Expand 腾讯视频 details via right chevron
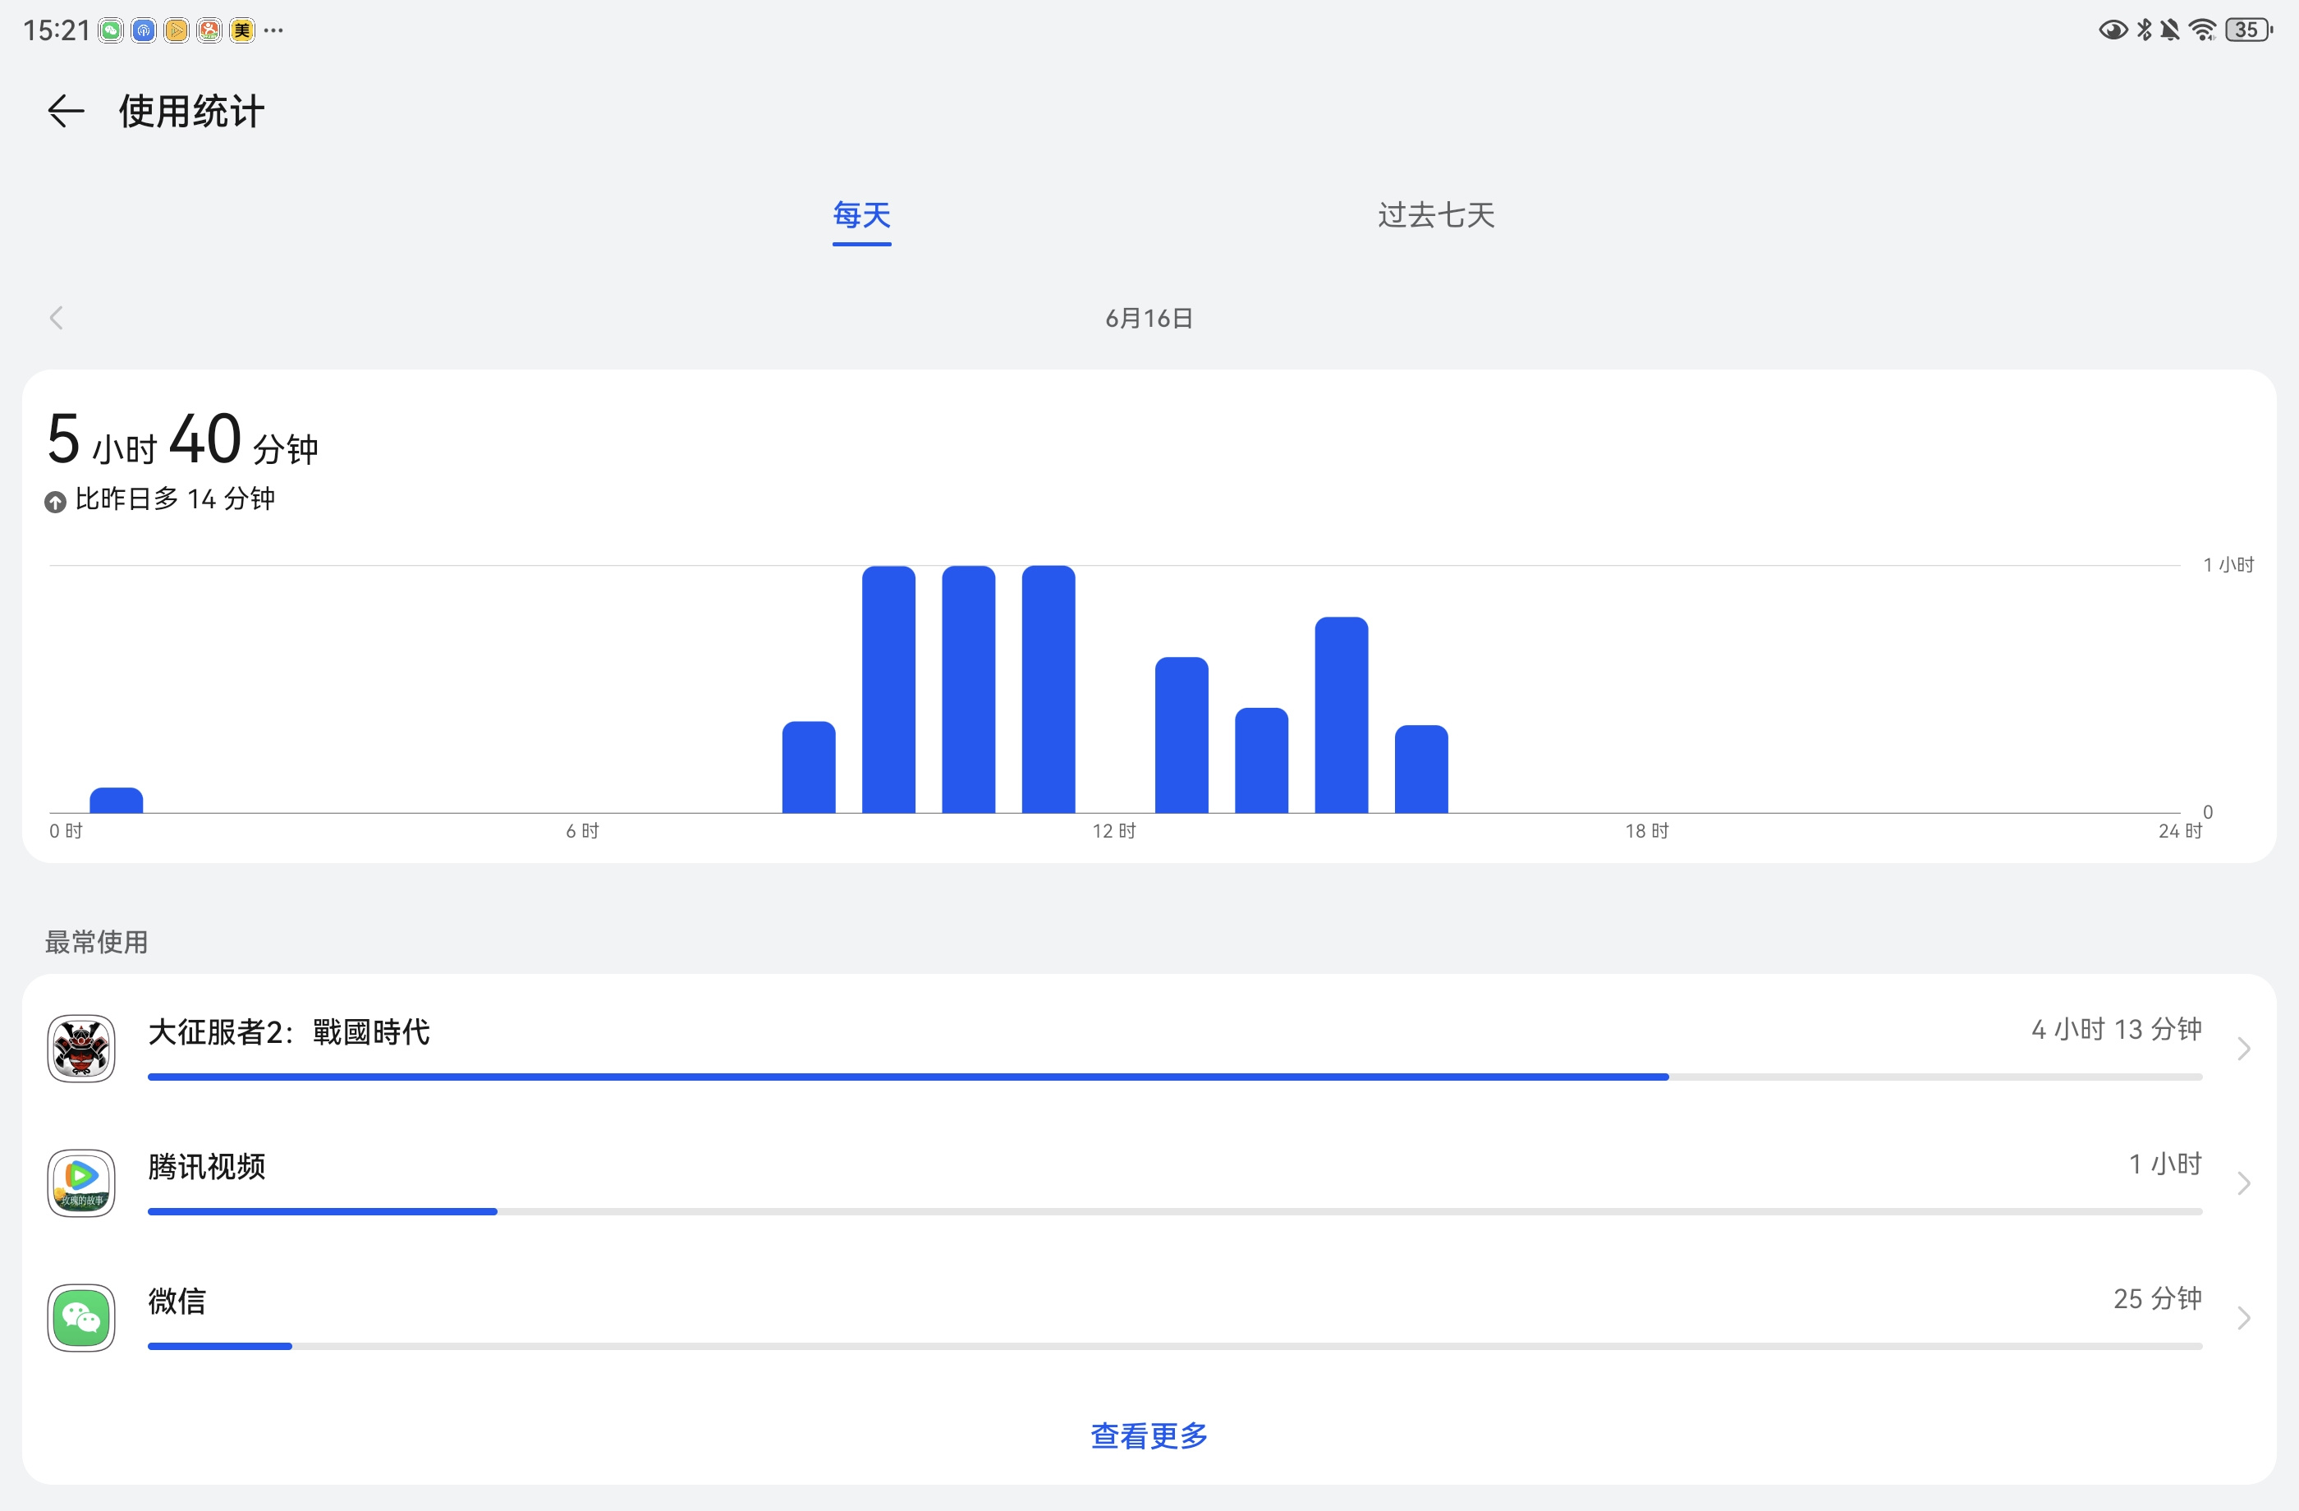The width and height of the screenshot is (2299, 1511). tap(2244, 1183)
